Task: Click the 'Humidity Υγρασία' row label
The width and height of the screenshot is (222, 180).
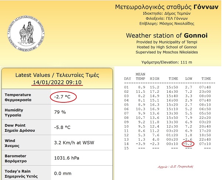Action: click(14, 113)
